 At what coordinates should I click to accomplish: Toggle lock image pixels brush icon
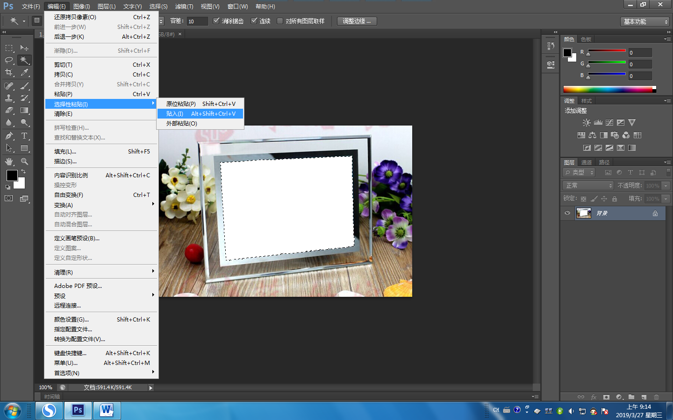click(x=594, y=199)
